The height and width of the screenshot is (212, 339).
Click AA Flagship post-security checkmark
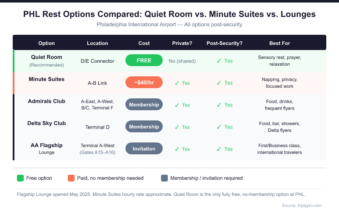coord(219,149)
